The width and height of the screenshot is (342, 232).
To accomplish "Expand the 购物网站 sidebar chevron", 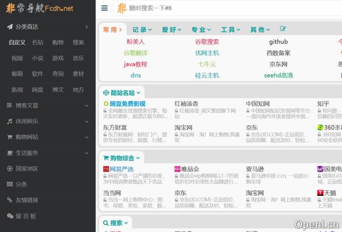I will click(87, 137).
